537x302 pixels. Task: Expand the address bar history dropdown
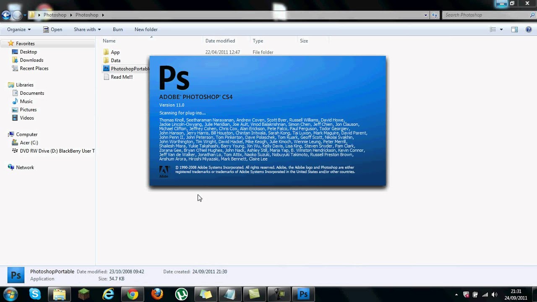tap(426, 15)
